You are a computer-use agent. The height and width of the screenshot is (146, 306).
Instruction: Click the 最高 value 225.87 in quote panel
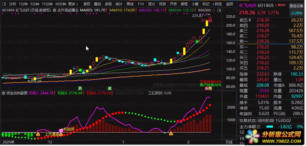[262, 80]
